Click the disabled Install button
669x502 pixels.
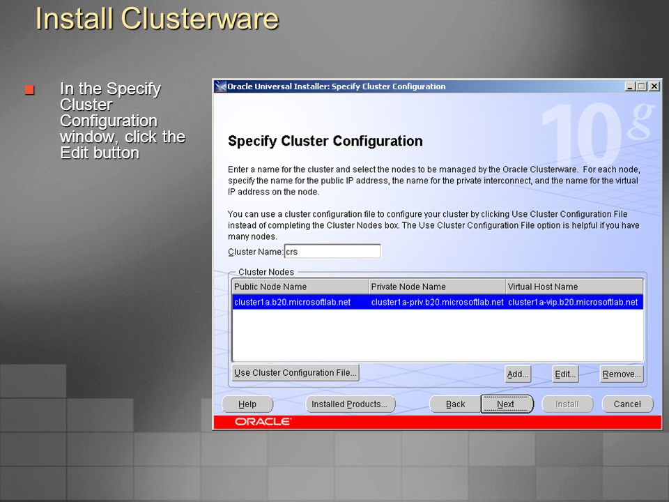567,404
